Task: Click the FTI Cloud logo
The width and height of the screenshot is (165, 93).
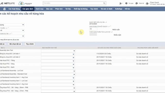Action: point(25,3)
